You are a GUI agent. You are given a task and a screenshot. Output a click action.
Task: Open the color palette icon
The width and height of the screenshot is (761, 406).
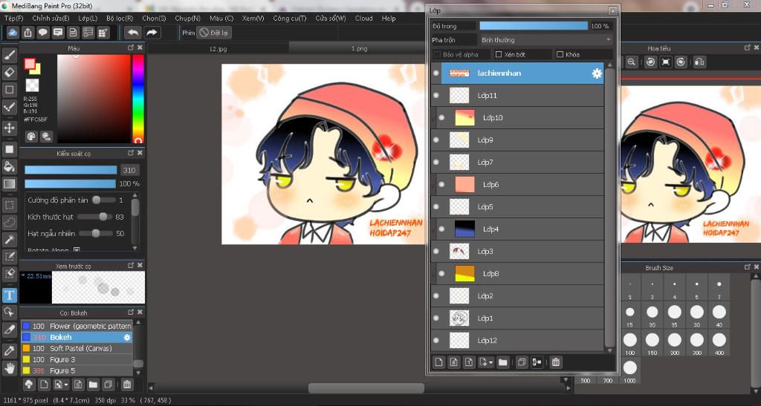point(31,136)
